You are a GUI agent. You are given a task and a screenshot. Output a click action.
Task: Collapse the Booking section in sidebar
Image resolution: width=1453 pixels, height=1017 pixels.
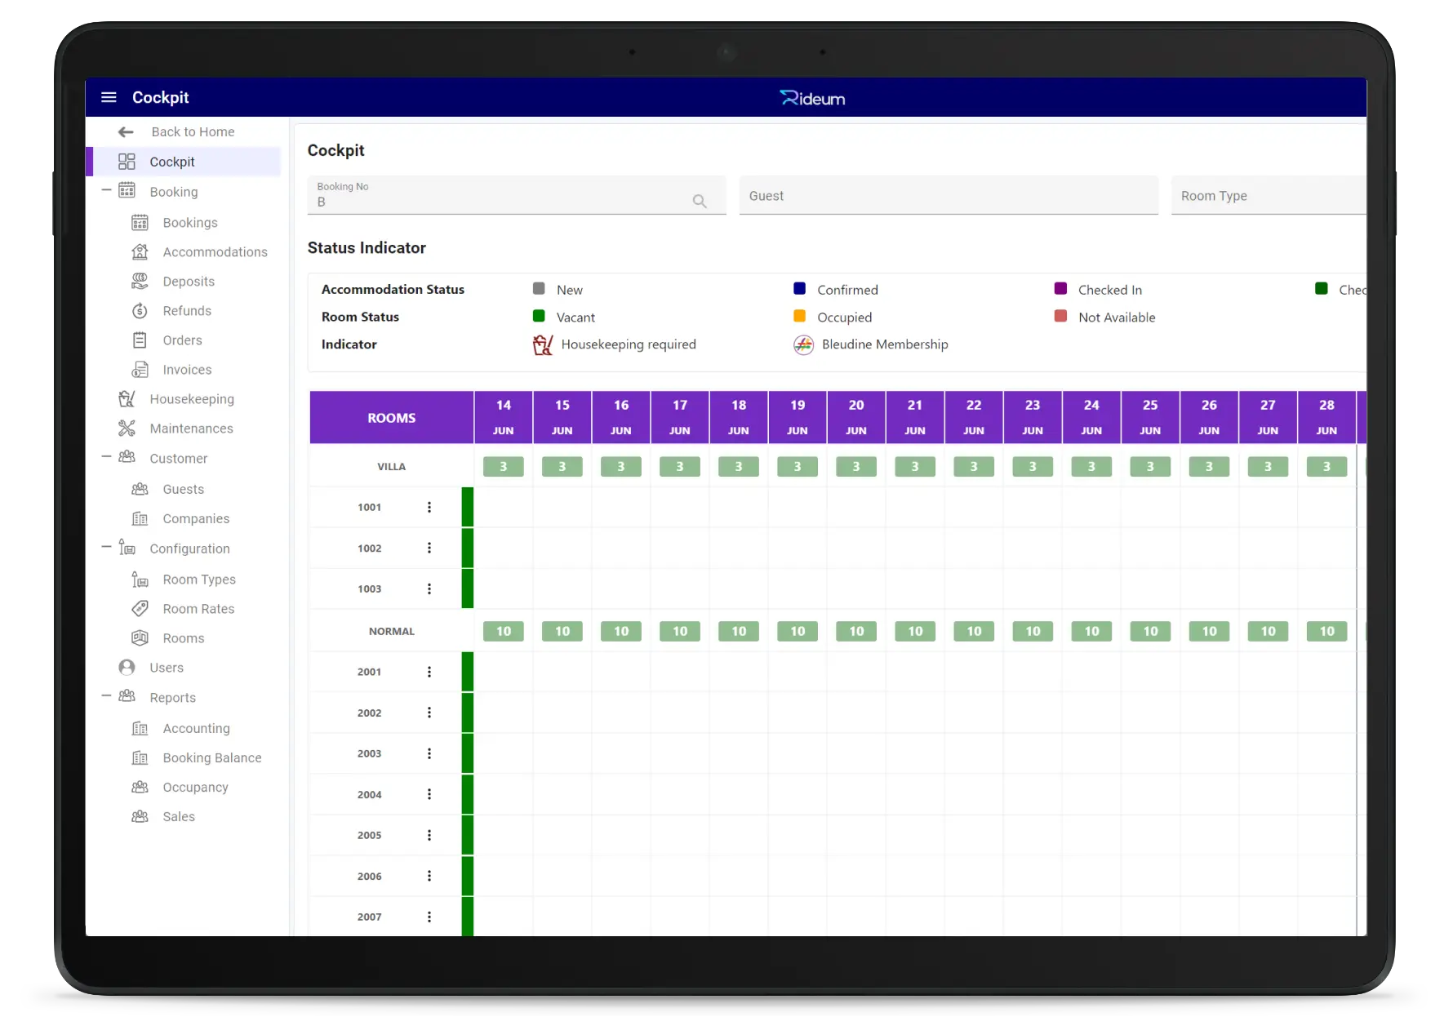pyautogui.click(x=106, y=191)
